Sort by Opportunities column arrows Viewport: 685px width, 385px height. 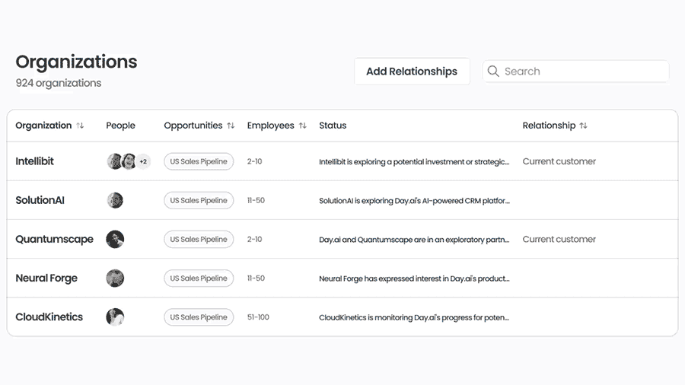pyautogui.click(x=231, y=126)
